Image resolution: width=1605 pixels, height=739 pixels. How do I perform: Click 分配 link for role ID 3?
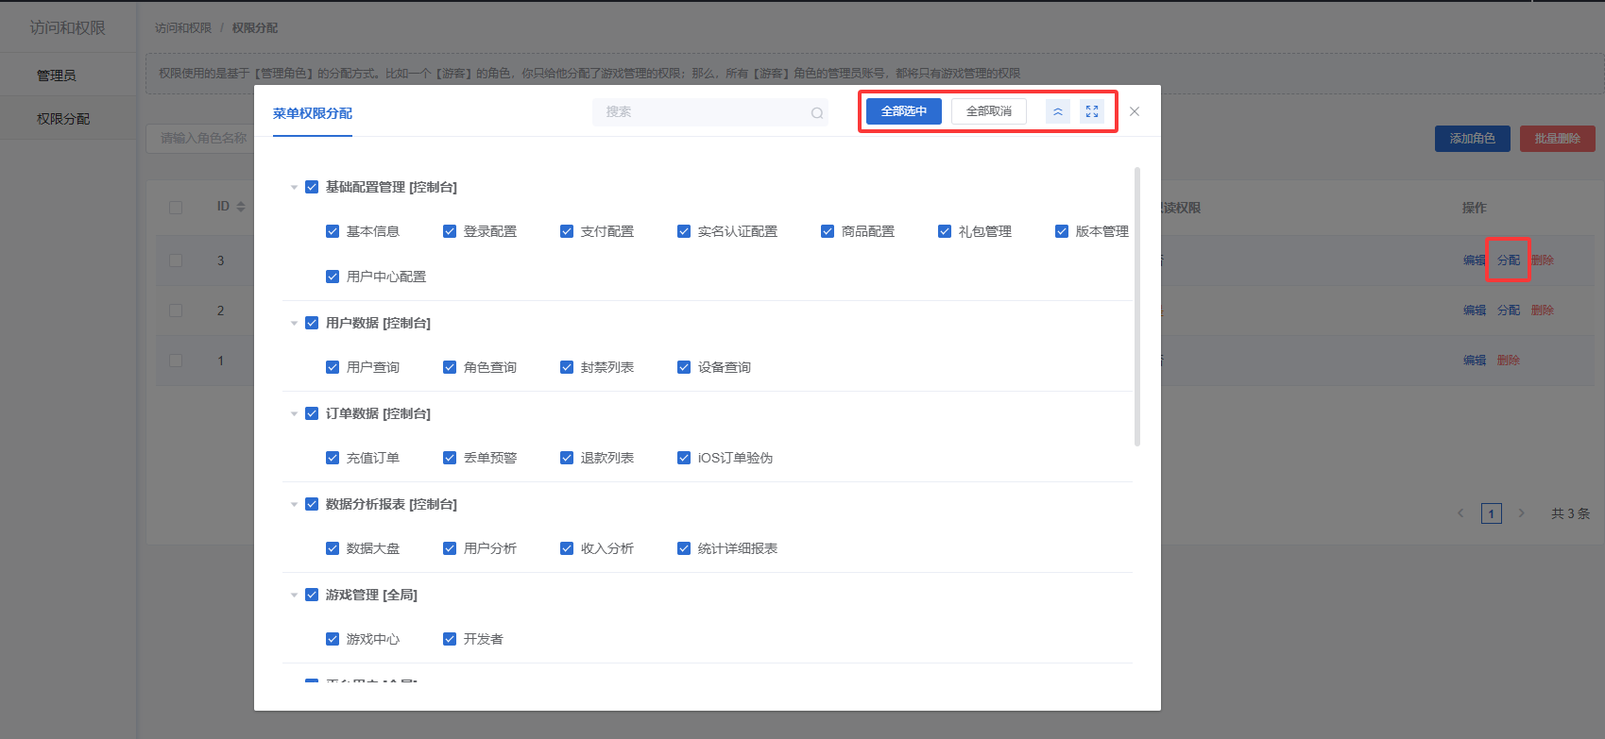tap(1509, 260)
